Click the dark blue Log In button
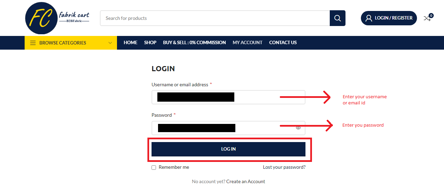This screenshot has width=444, height=191. [228, 149]
